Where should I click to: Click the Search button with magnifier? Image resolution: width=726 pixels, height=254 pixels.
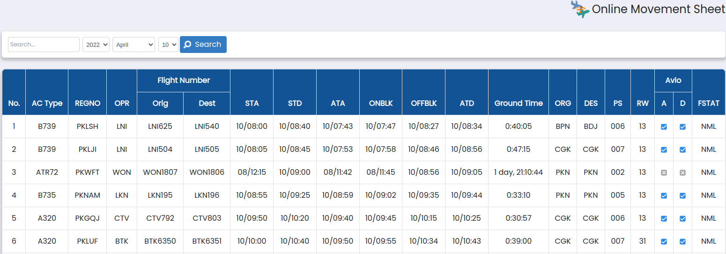(203, 45)
